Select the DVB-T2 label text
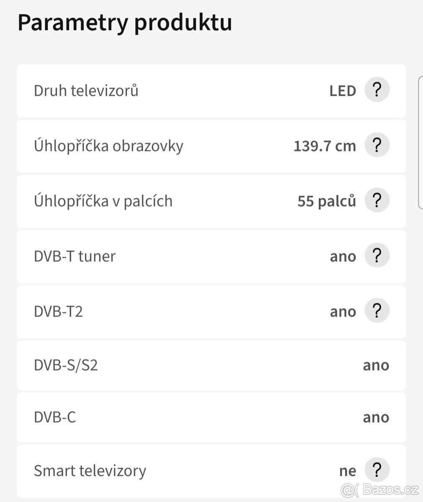The height and width of the screenshot is (502, 423). pos(58,312)
